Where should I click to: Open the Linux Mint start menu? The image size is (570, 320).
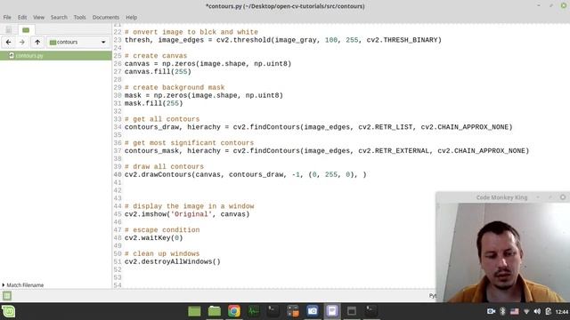coord(8,311)
